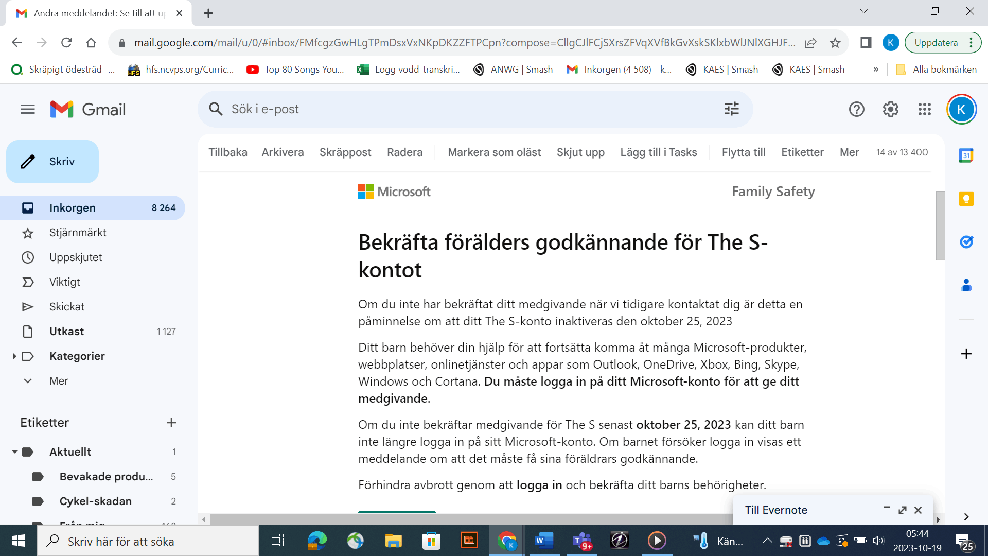This screenshot has height=556, width=988.
Task: Click the logga in link
Action: point(539,485)
